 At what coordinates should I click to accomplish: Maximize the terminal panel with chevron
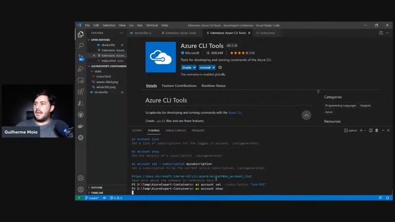(383, 130)
